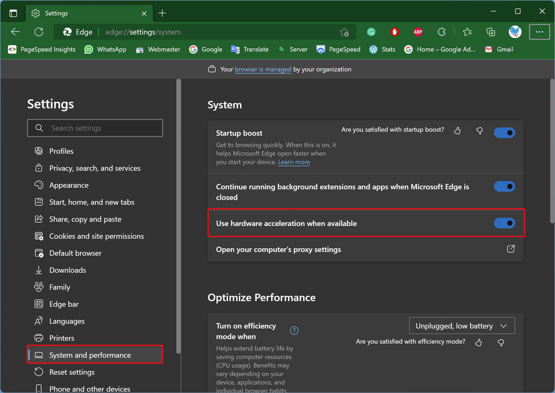
Task: Click the Reset settings icon
Action: pyautogui.click(x=39, y=372)
